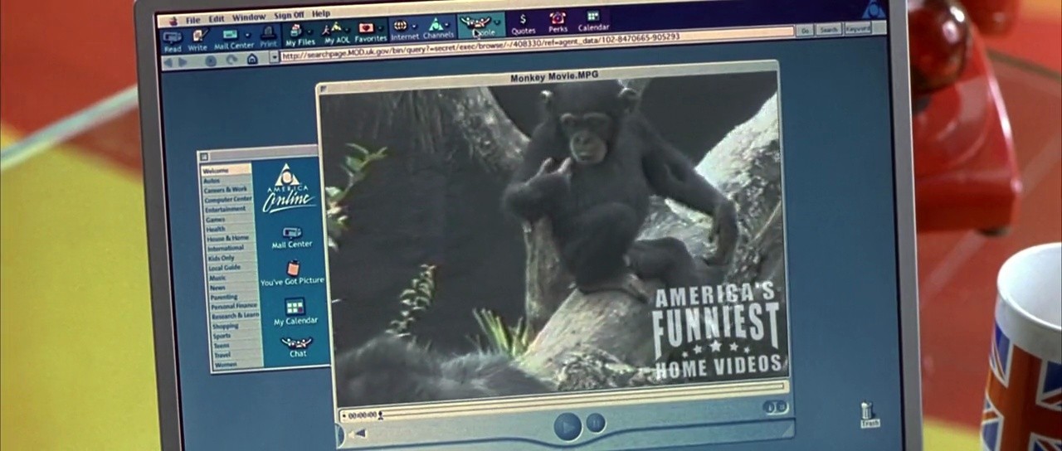This screenshot has height=451, width=1062.
Task: Expand the People toolbar dropdown arrow
Action: pyautogui.click(x=497, y=22)
